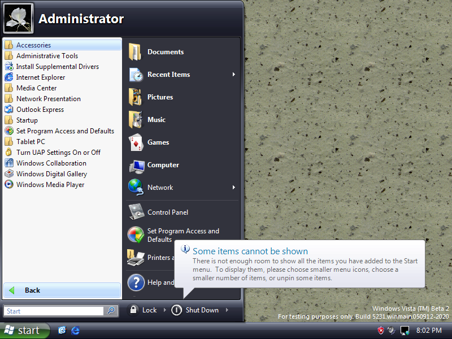Click the Help question mark icon

coord(136,282)
